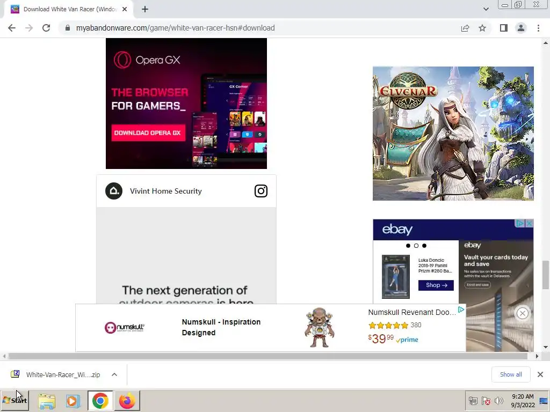Screen dimensions: 550x412
Task: Click the taskbar clock showing 9:20 AM
Action: [523, 400]
